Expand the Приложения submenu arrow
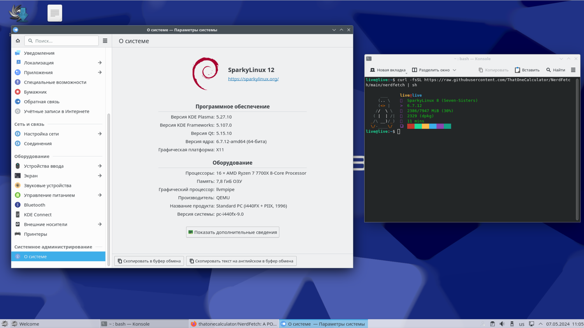This screenshot has width=584, height=328. (100, 72)
